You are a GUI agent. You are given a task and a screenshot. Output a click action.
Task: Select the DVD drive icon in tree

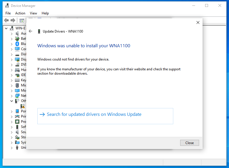coord(17,65)
